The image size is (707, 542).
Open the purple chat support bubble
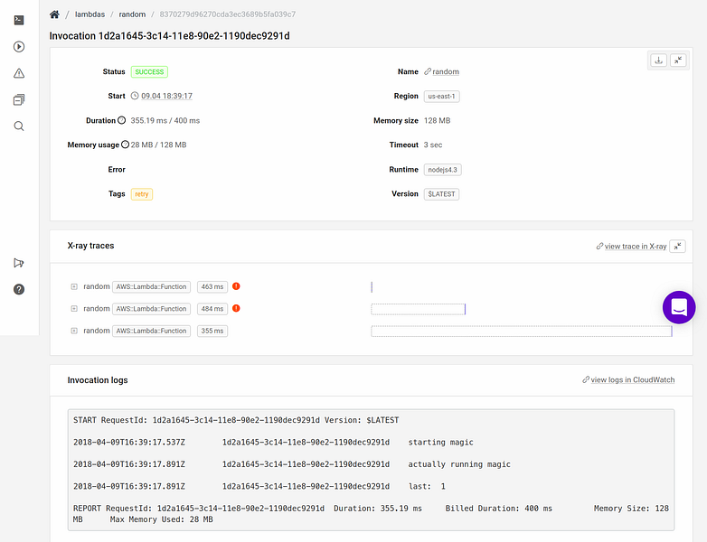[x=679, y=307]
